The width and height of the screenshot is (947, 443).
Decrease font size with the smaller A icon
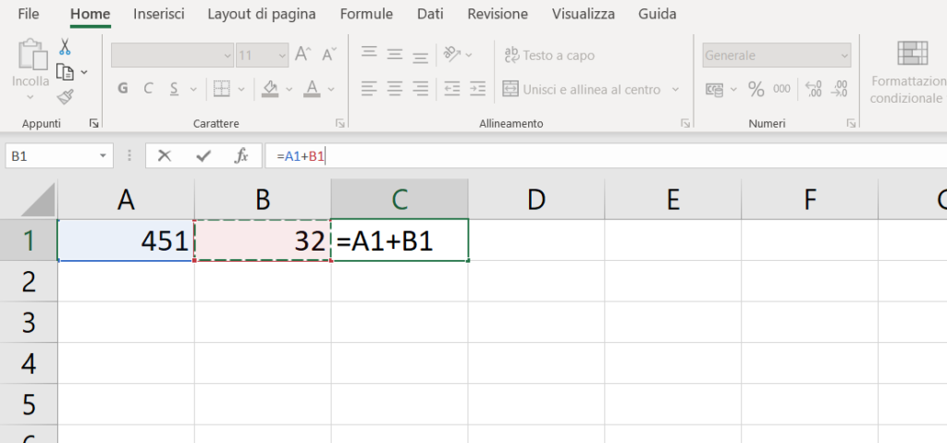click(x=330, y=55)
